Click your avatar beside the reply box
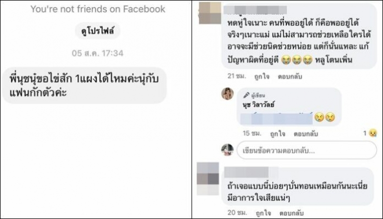This screenshot has width=383, height=219. pyautogui.click(x=227, y=150)
